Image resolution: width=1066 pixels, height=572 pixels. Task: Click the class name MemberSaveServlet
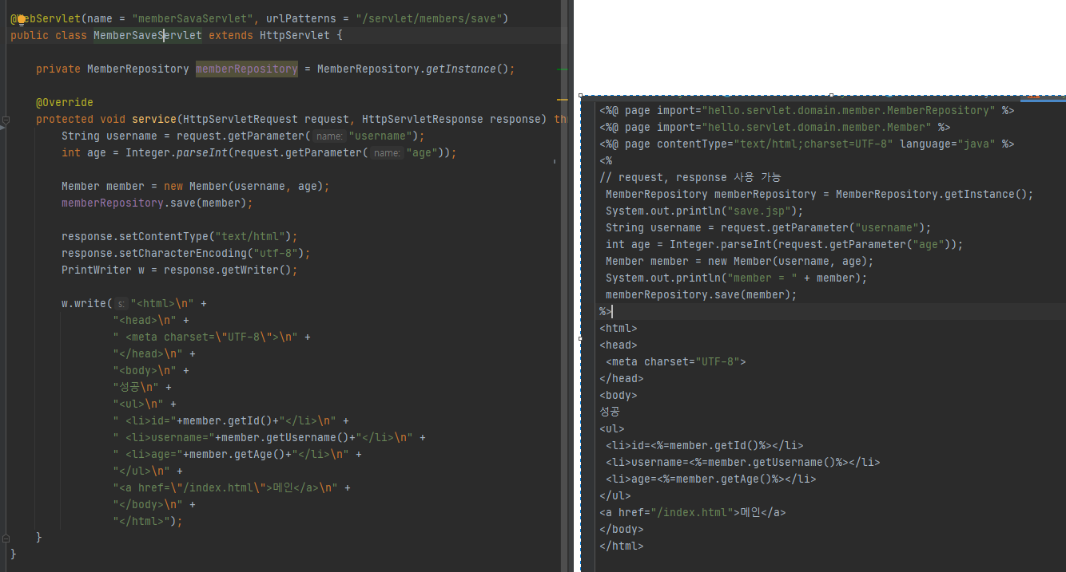coord(148,35)
